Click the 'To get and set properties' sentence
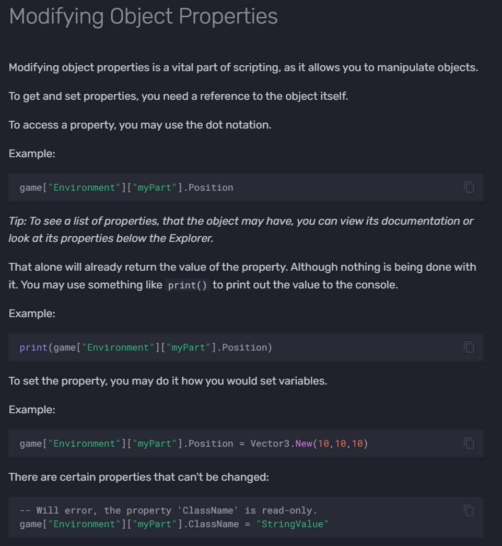The height and width of the screenshot is (546, 502). click(178, 96)
